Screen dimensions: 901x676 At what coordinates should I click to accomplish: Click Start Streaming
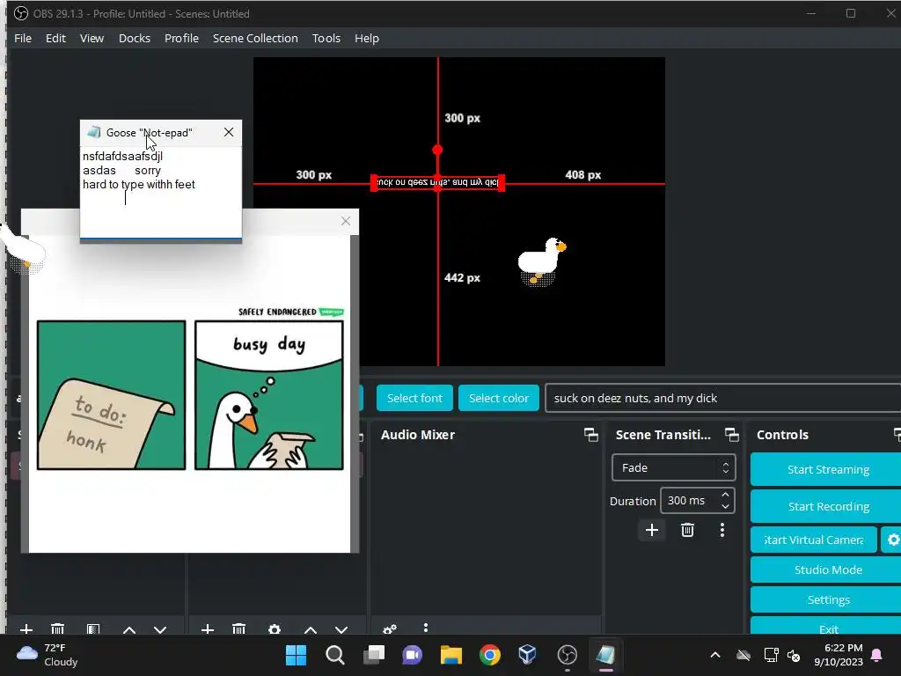(825, 470)
